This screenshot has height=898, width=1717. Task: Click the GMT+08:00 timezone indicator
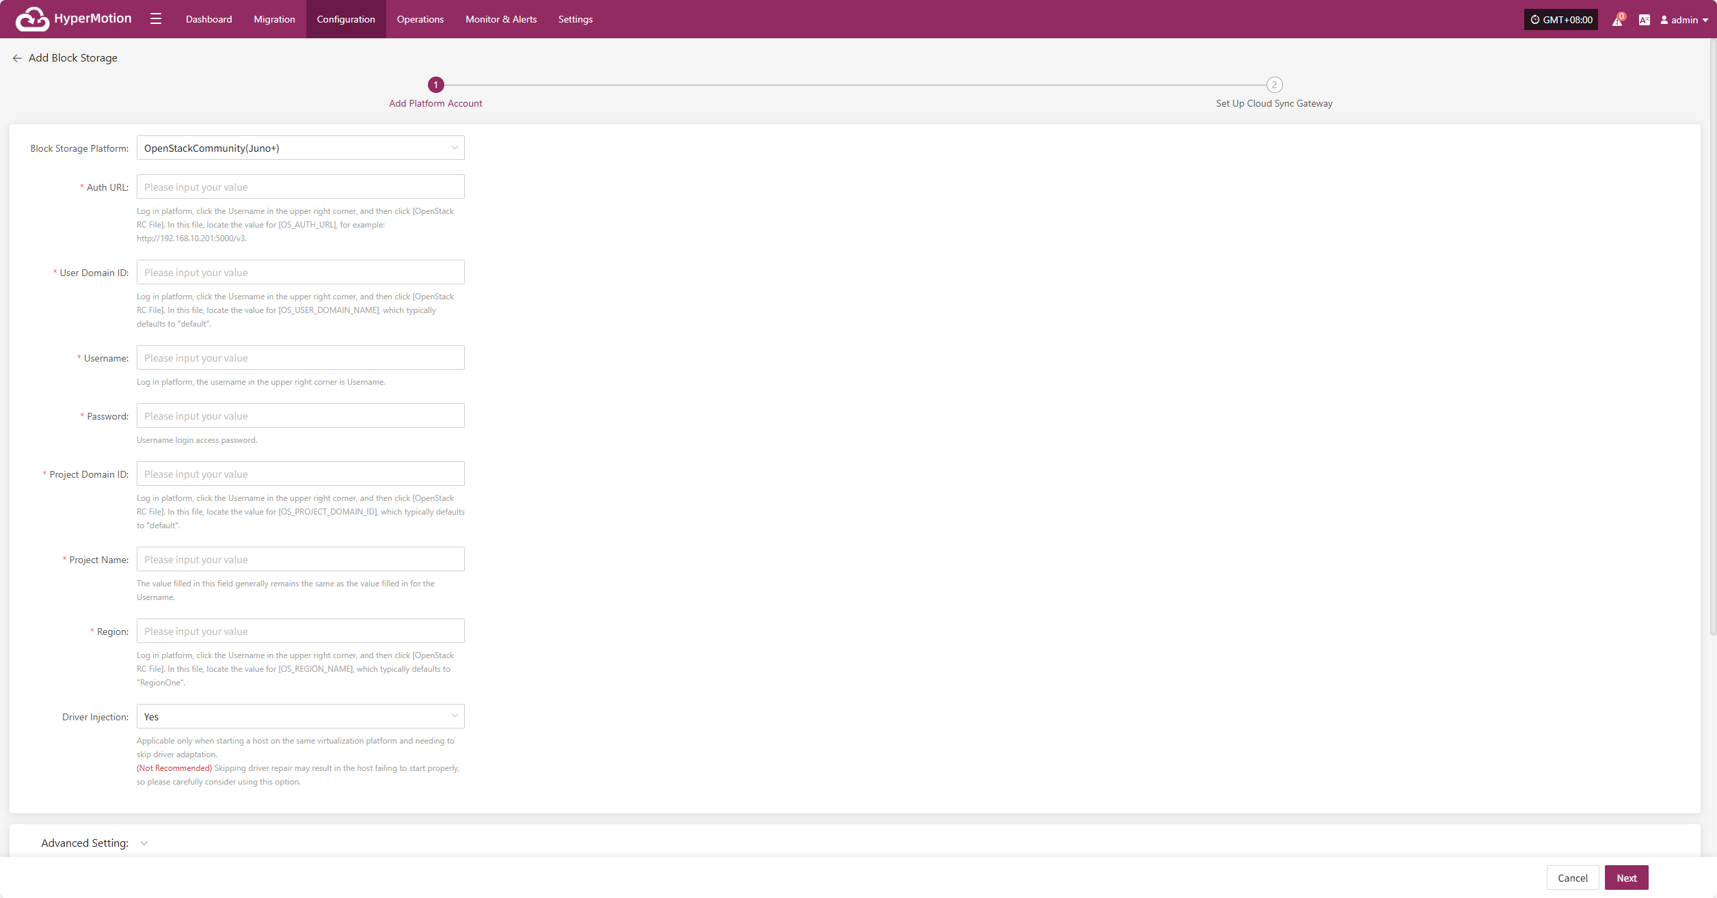click(x=1561, y=20)
